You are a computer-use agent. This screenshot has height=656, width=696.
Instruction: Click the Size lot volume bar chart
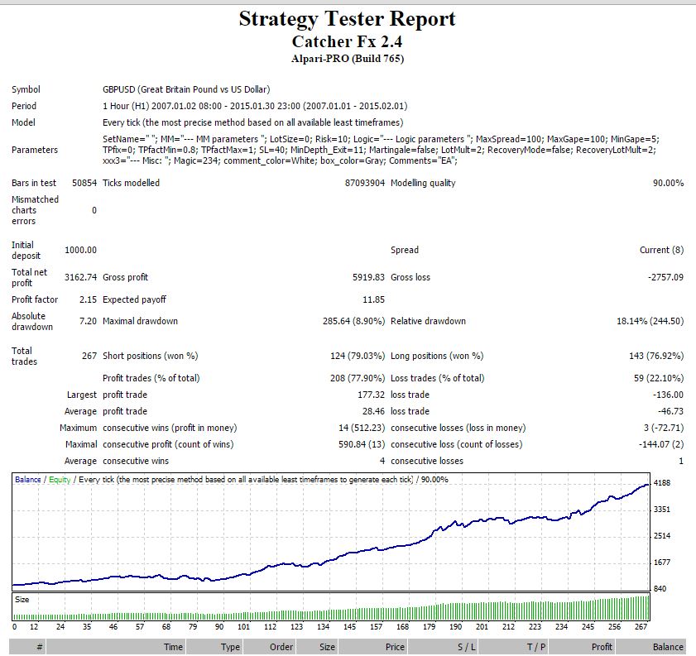click(x=331, y=607)
